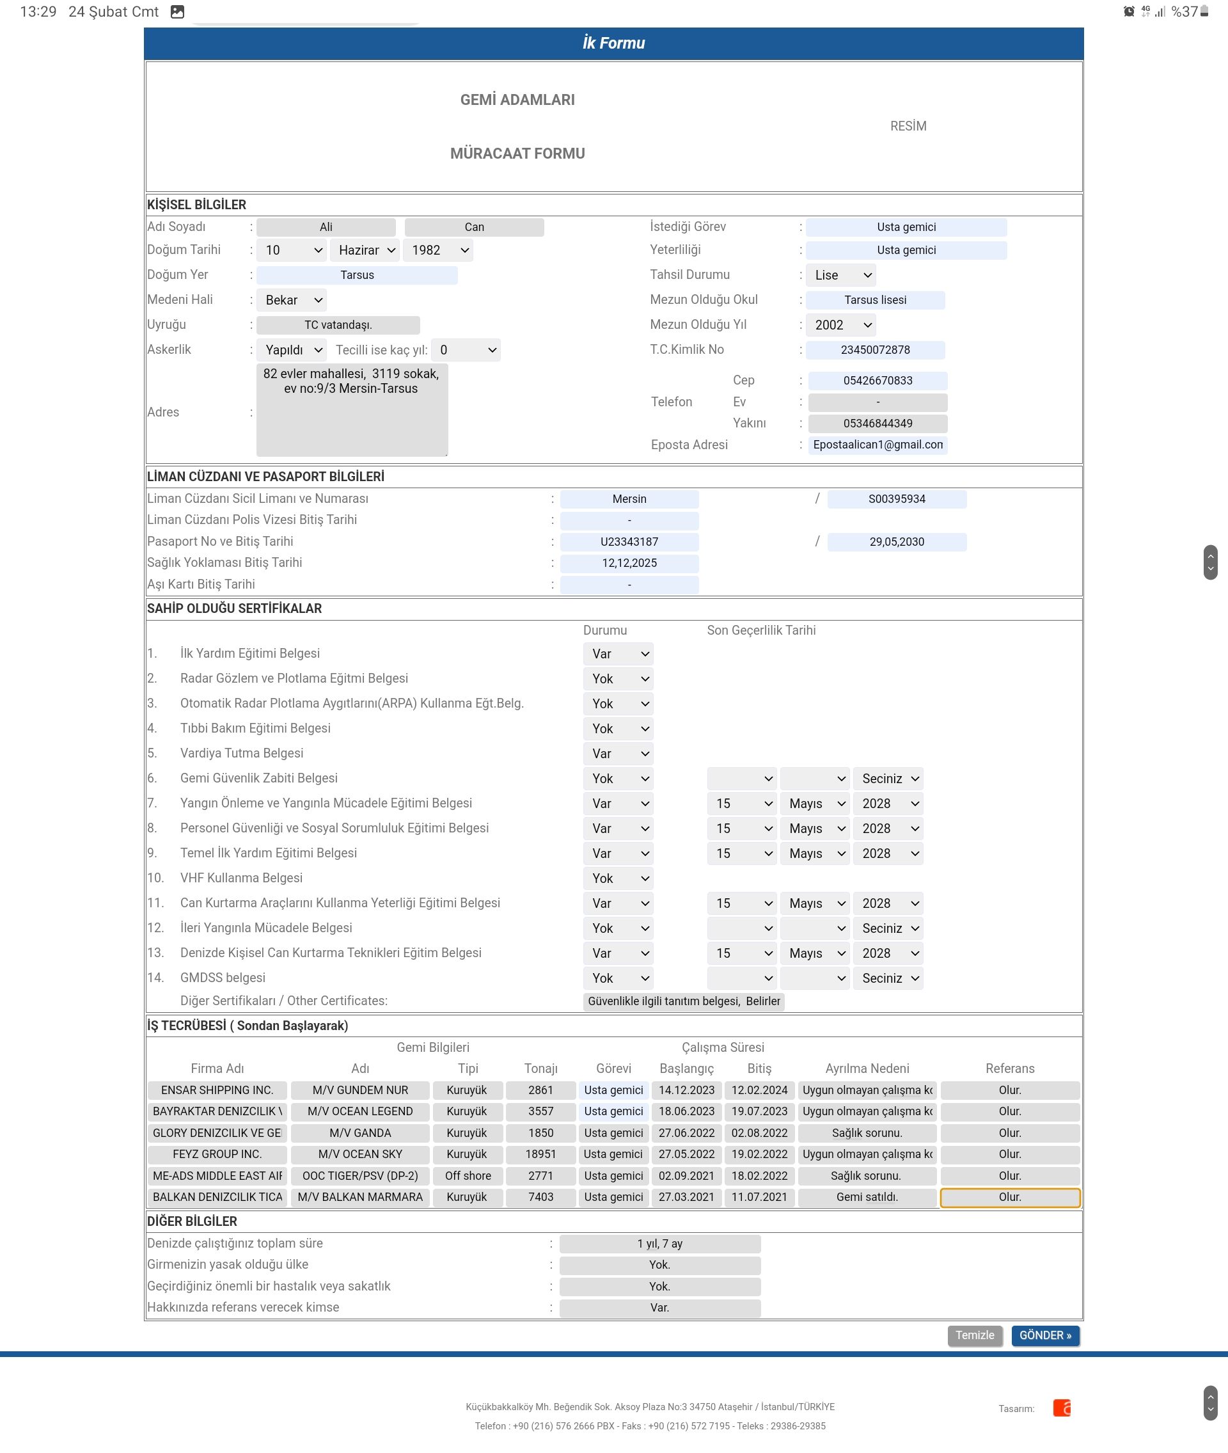This screenshot has height=1453, width=1228.
Task: Click the image icon in status bar
Action: [x=178, y=12]
